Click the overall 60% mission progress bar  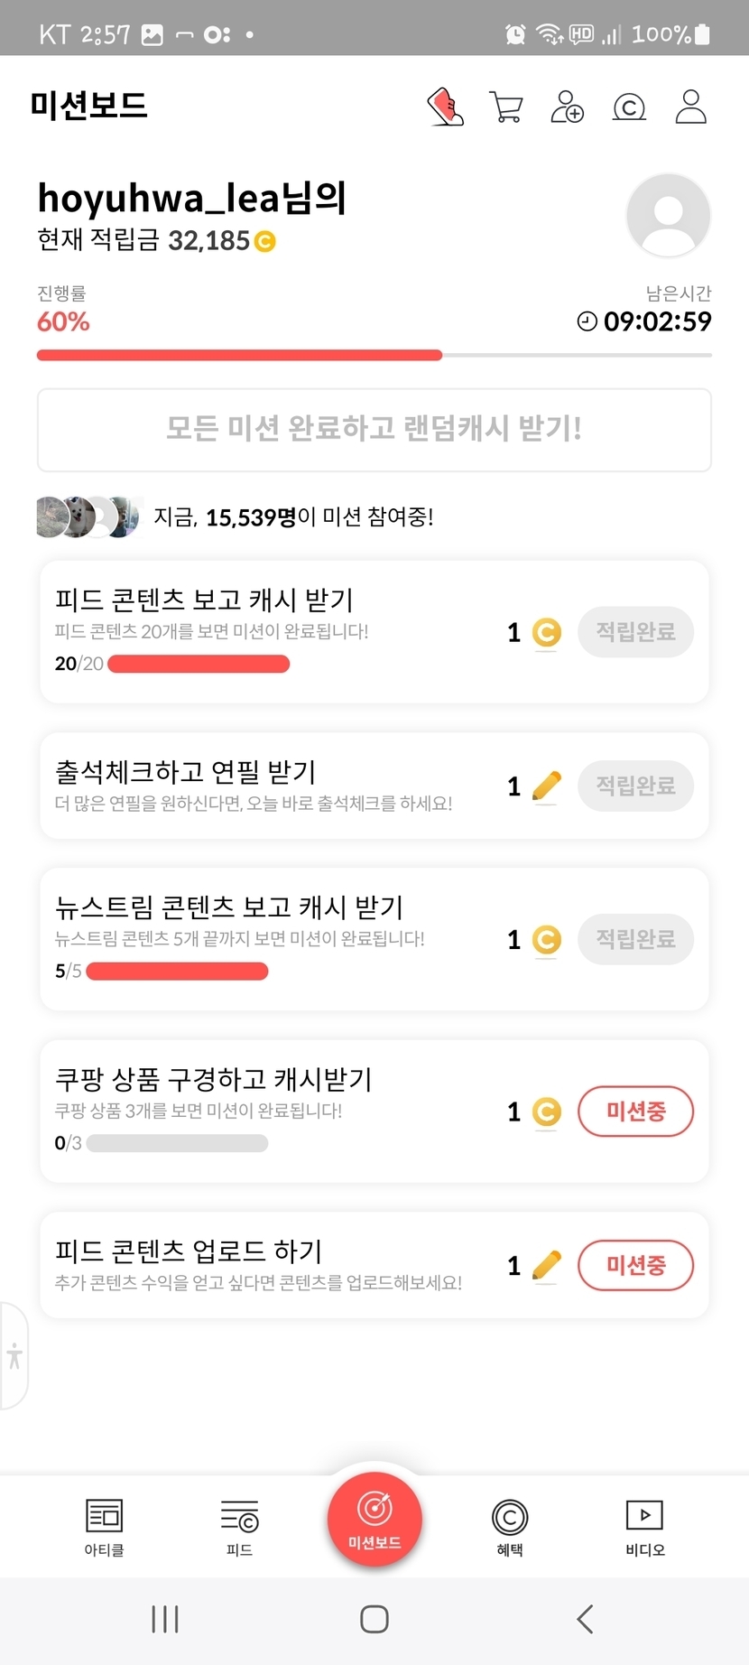[x=374, y=356]
